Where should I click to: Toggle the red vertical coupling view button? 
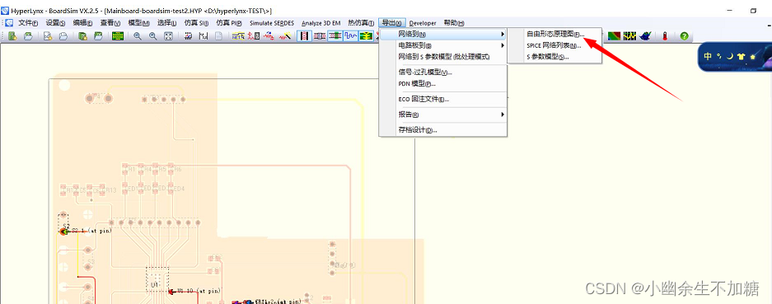tap(304, 36)
